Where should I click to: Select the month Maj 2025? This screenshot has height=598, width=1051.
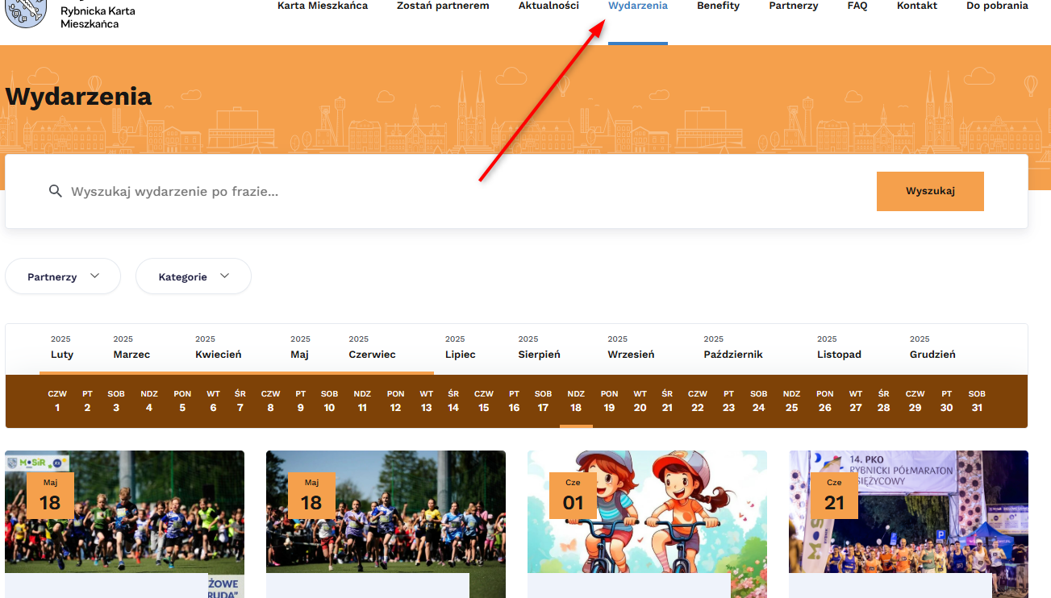tap(300, 347)
